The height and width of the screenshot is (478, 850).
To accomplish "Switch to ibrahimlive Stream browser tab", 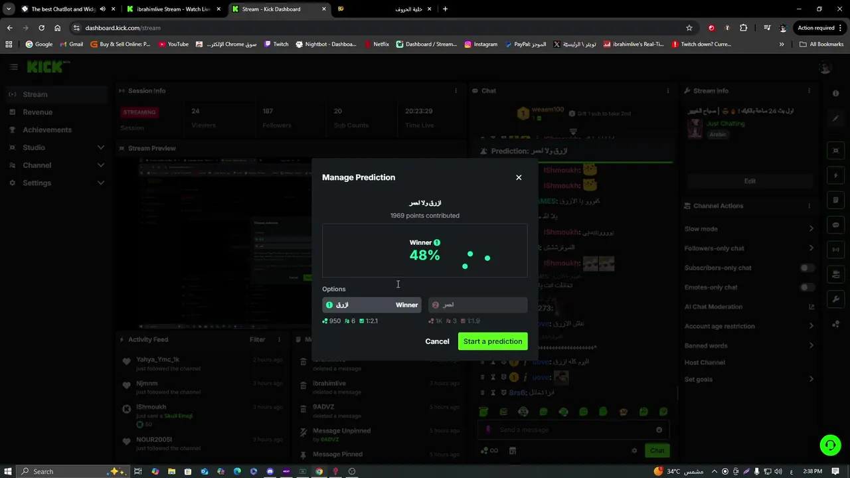I will [x=174, y=9].
